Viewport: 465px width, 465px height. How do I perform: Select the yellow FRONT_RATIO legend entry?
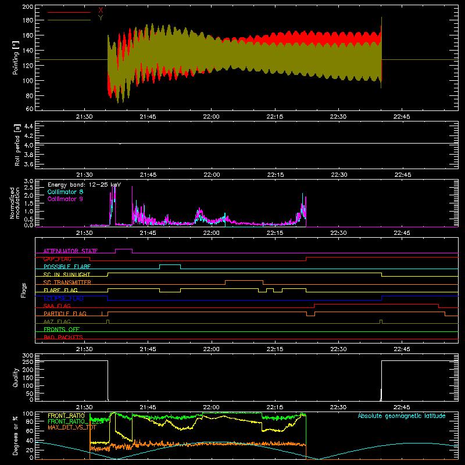(x=66, y=416)
